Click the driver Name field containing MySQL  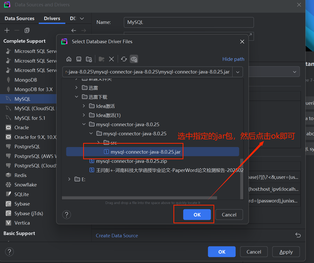click(189, 22)
